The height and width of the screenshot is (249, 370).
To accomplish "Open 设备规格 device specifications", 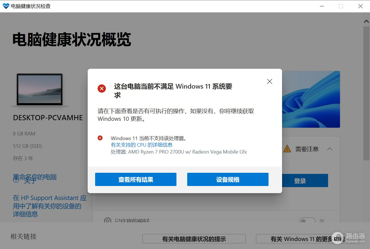I will (x=228, y=179).
